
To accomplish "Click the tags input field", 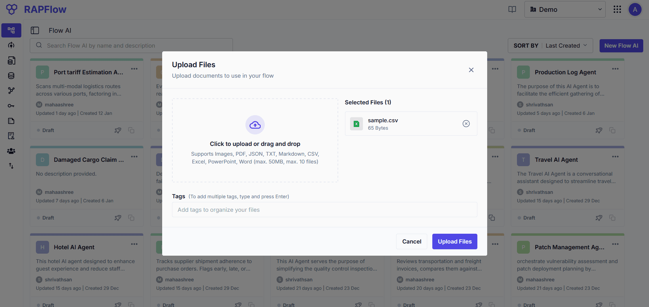I will click(325, 209).
